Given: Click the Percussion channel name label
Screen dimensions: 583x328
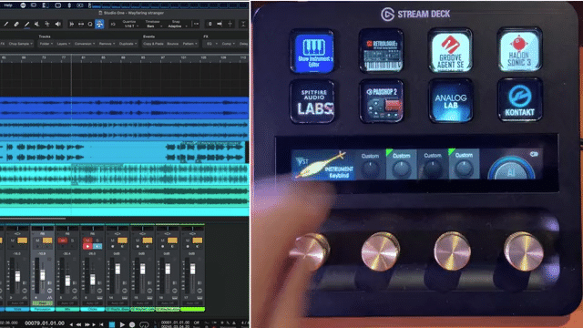Looking at the screenshot, I should click(x=43, y=309).
